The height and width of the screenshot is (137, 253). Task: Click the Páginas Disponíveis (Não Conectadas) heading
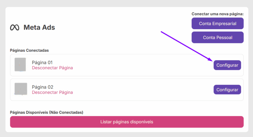(x=47, y=112)
